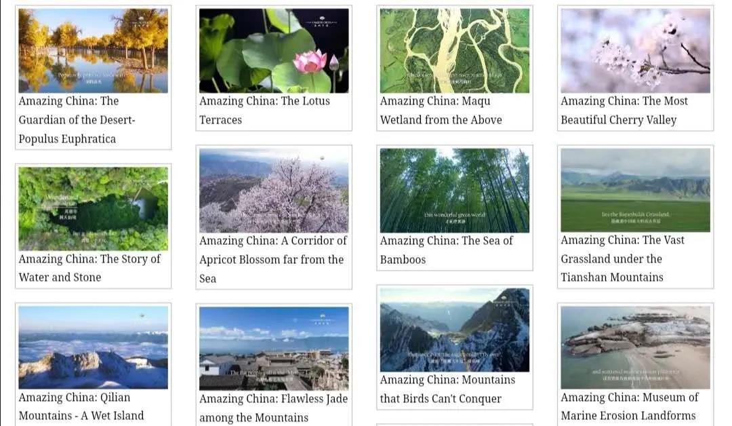Screen dimensions: 732x426
Task: Follow 'Museum of Marine Erosion Landforms' link
Action: point(629,406)
